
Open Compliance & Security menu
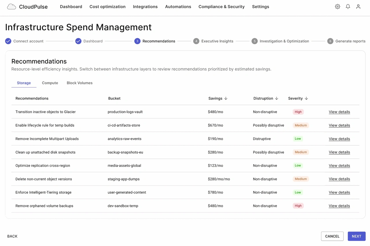(x=221, y=7)
